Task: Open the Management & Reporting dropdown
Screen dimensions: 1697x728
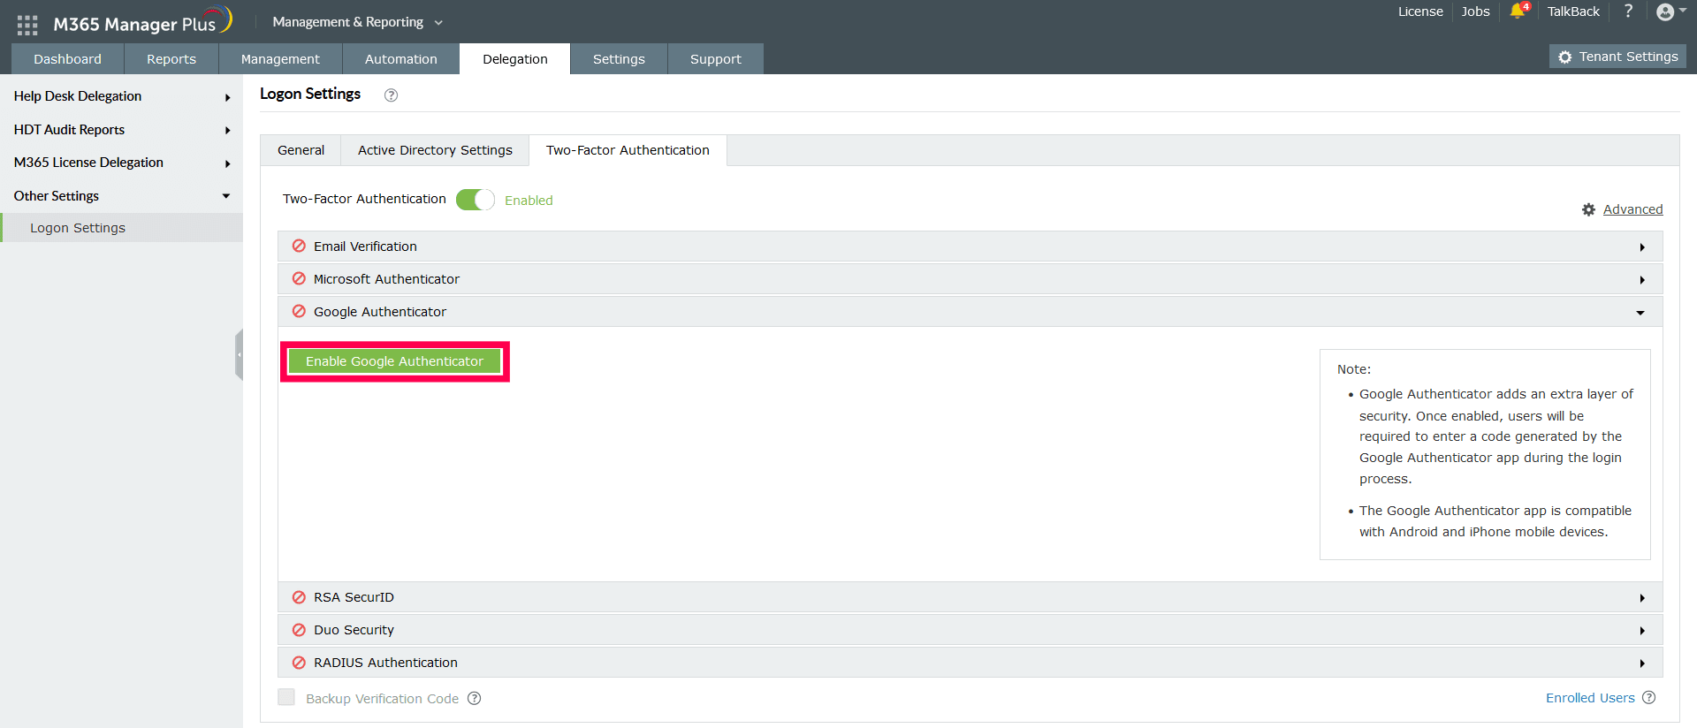Action: pos(357,22)
